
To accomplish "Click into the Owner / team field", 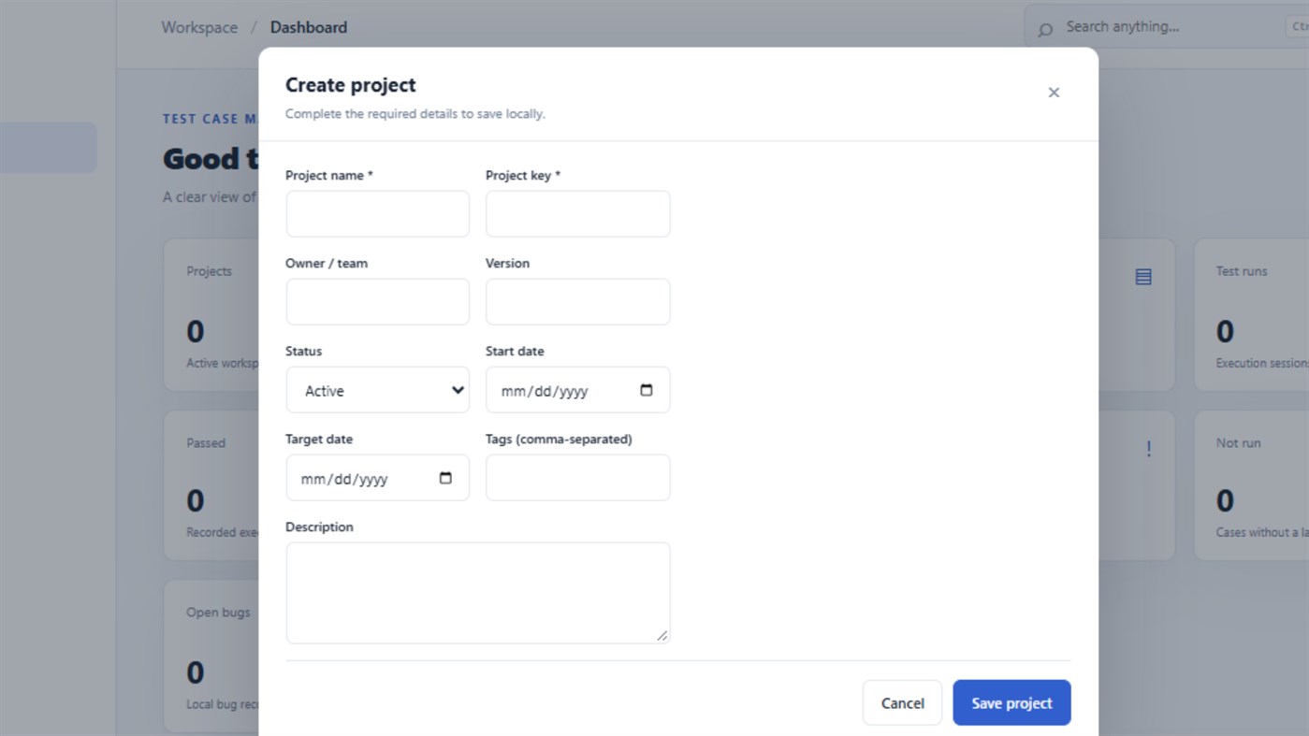I will tap(378, 302).
